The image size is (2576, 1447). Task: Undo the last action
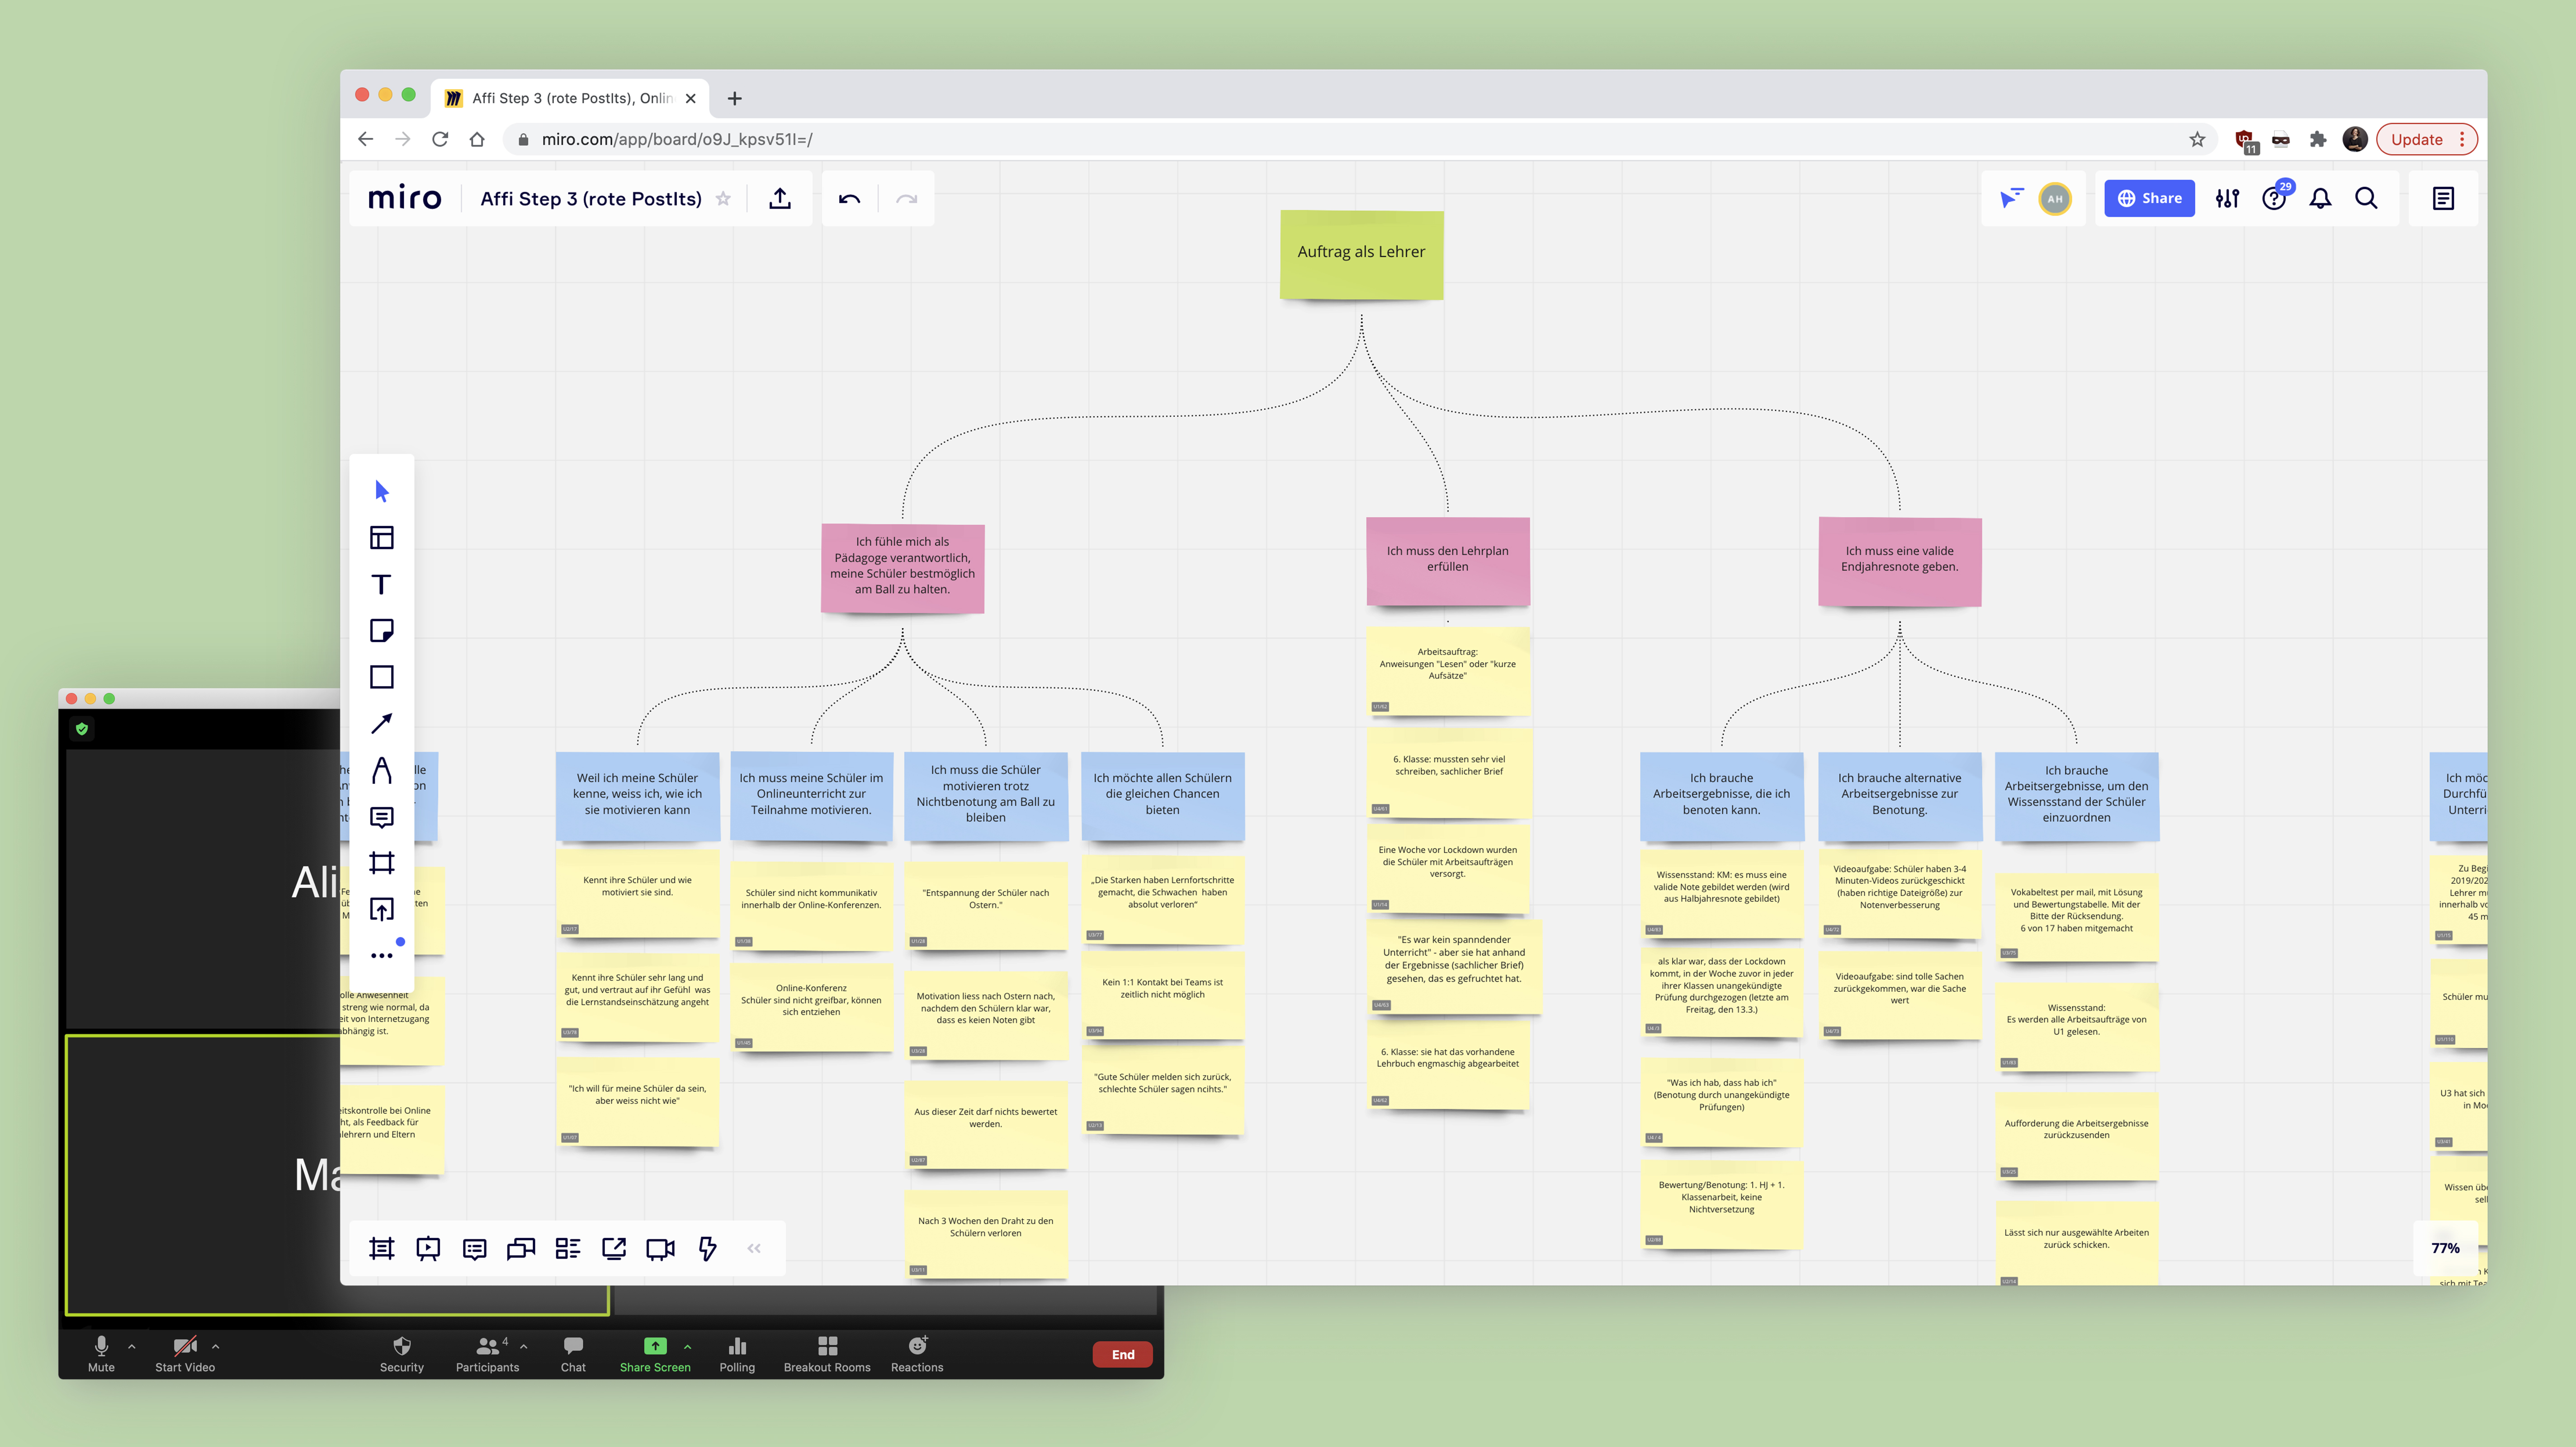click(x=849, y=198)
